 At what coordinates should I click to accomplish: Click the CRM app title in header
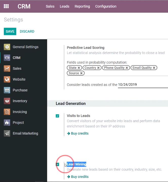[24, 6]
